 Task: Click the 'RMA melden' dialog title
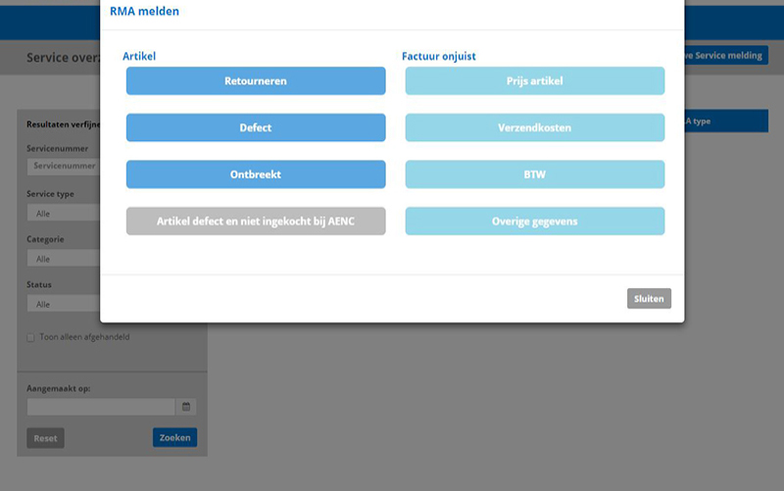[144, 11]
